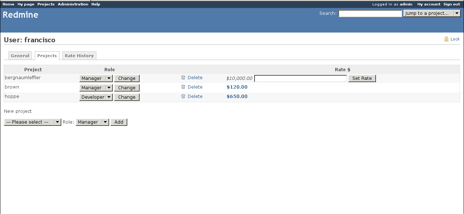Open My page in top menu

coord(26,4)
